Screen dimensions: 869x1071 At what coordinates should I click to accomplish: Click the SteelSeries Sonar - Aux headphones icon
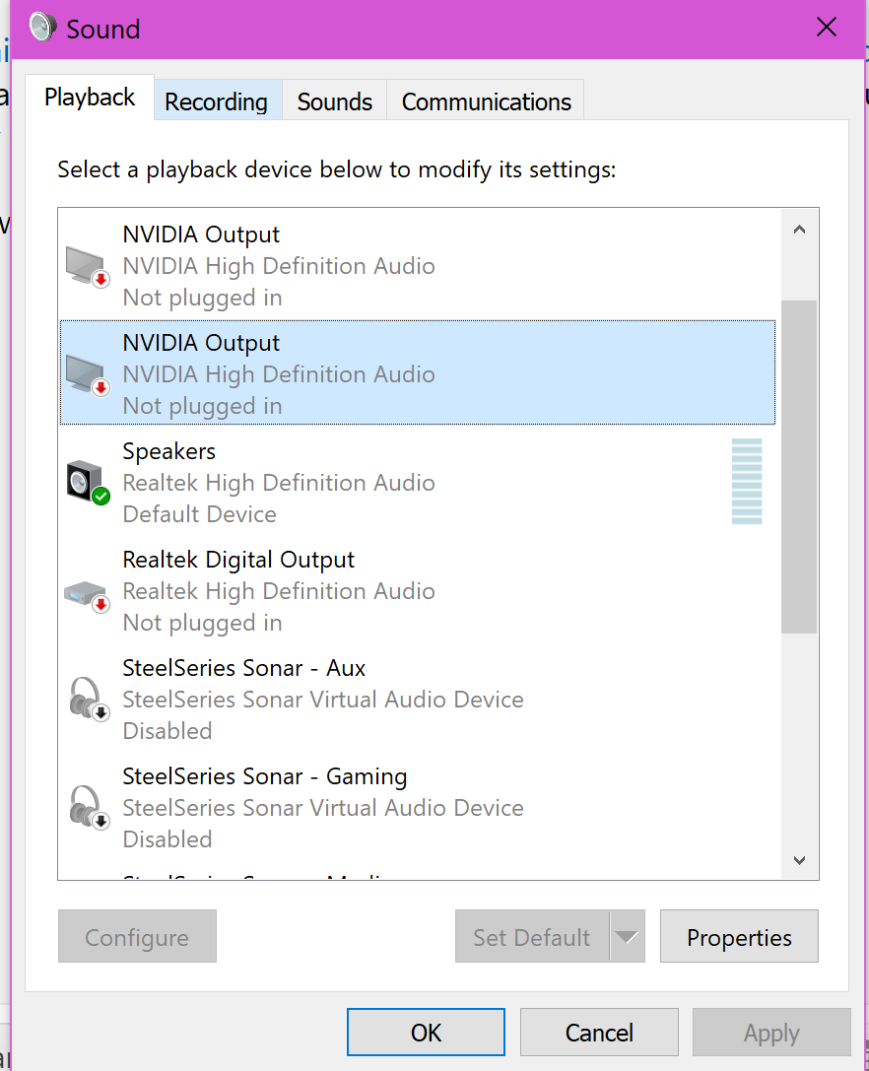point(89,699)
